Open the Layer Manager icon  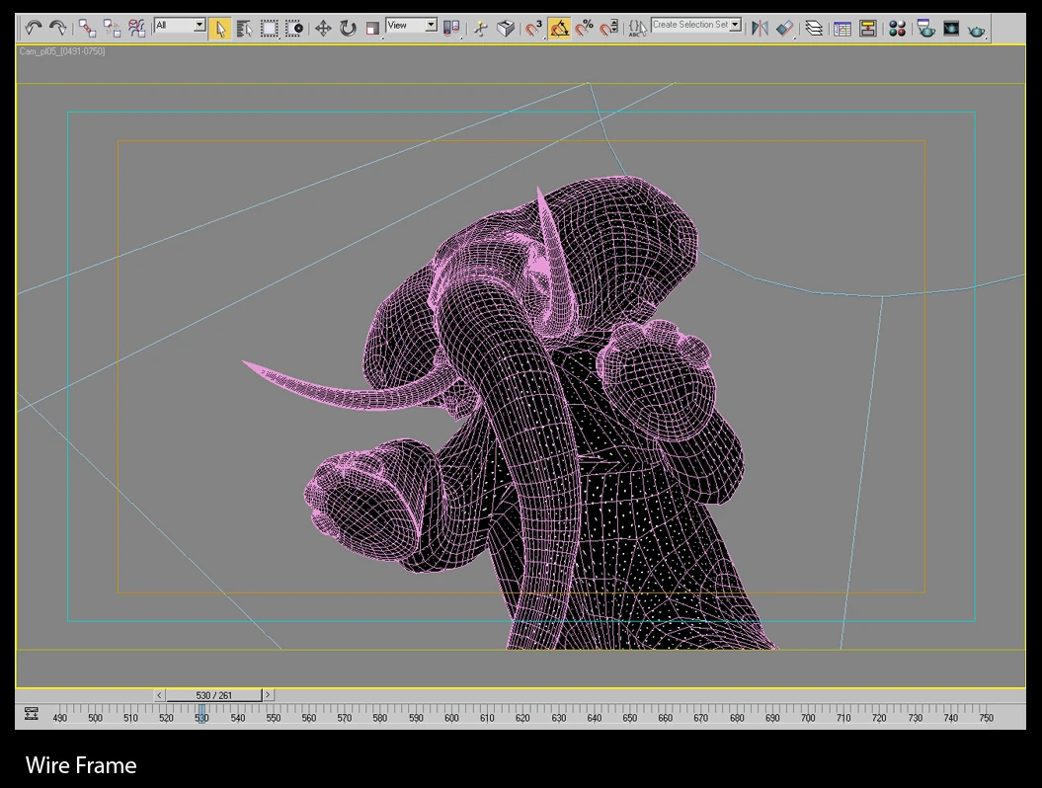click(814, 29)
